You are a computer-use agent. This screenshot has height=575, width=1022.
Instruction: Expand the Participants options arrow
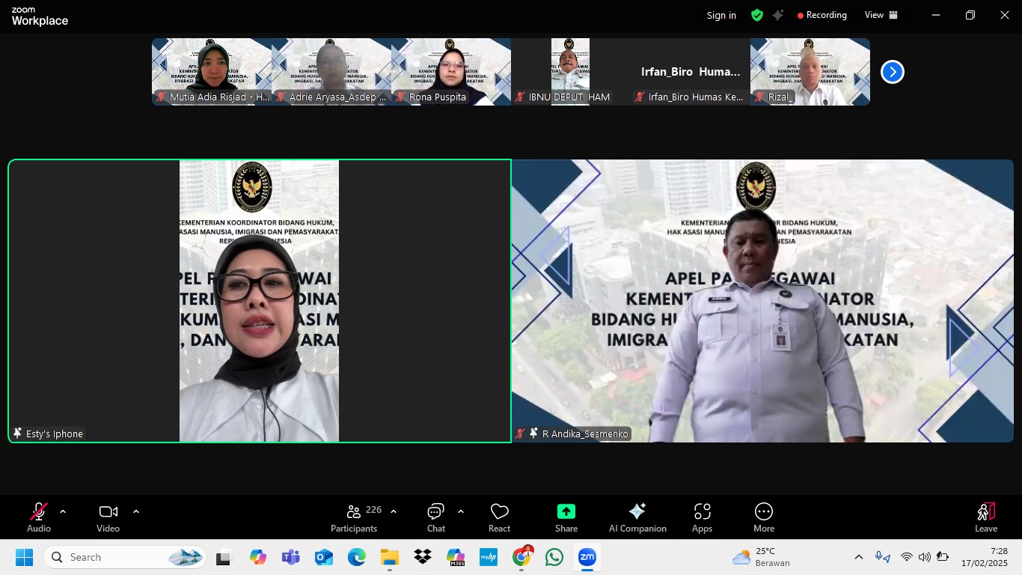(x=394, y=512)
